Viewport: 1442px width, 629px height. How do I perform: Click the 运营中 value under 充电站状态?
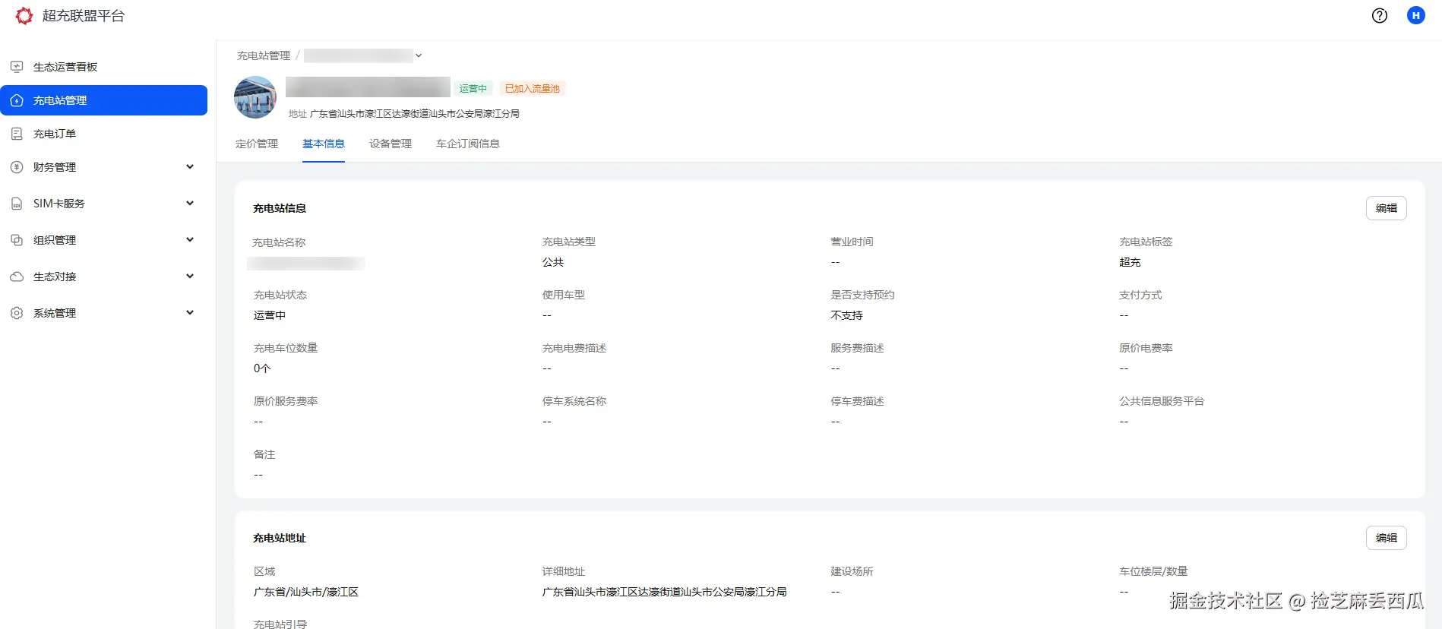(x=270, y=315)
